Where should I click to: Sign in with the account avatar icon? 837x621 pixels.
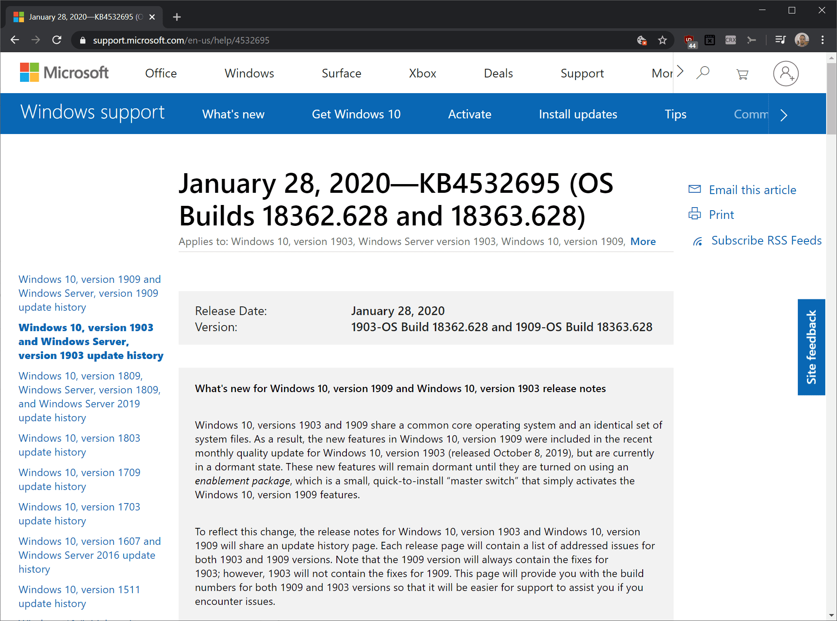[786, 74]
